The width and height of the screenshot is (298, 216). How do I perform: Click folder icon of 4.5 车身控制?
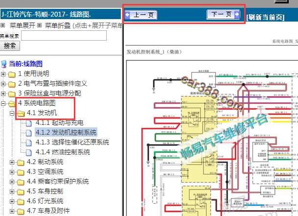pyautogui.click(x=21, y=192)
